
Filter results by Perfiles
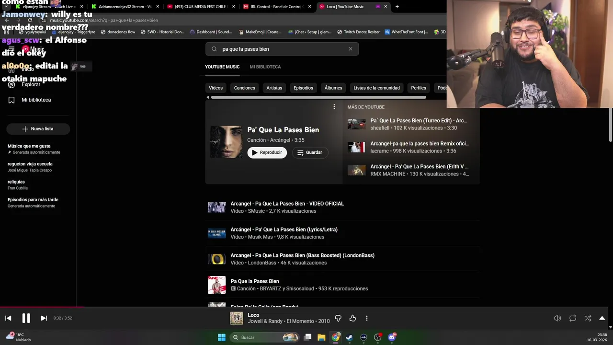419,88
